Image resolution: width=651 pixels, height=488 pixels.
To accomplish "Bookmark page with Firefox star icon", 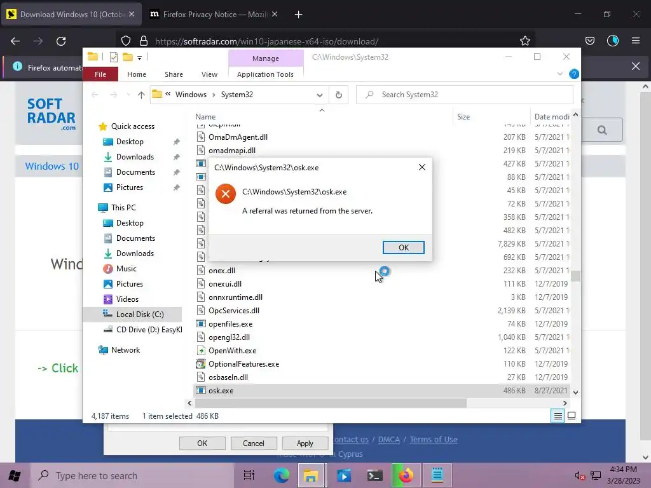I will tap(524, 41).
